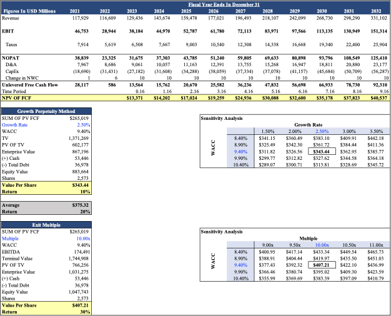Select the Figures In USD Millions header
This screenshot has width=391, height=316.
point(29,11)
